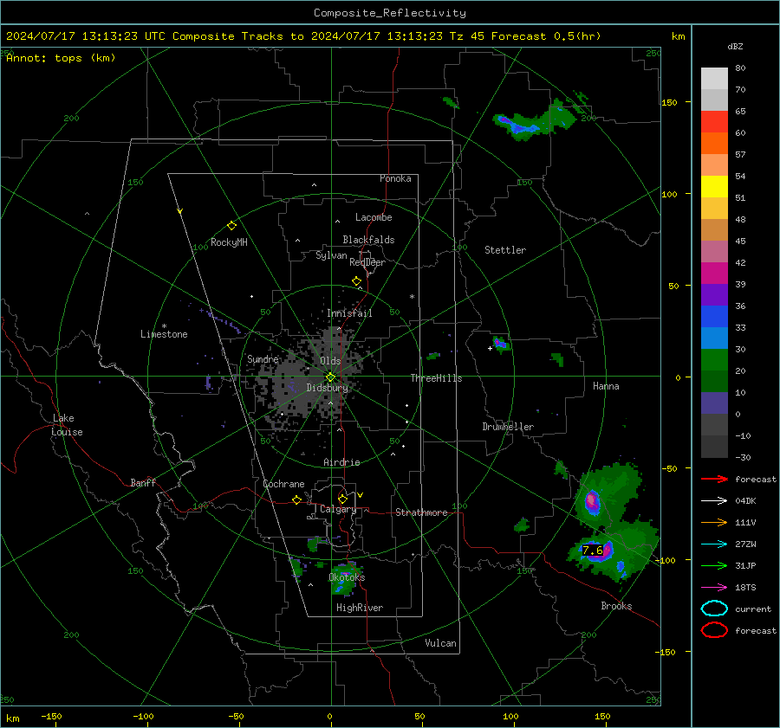Click the green 20-30 dBZ swatch

[x=714, y=360]
